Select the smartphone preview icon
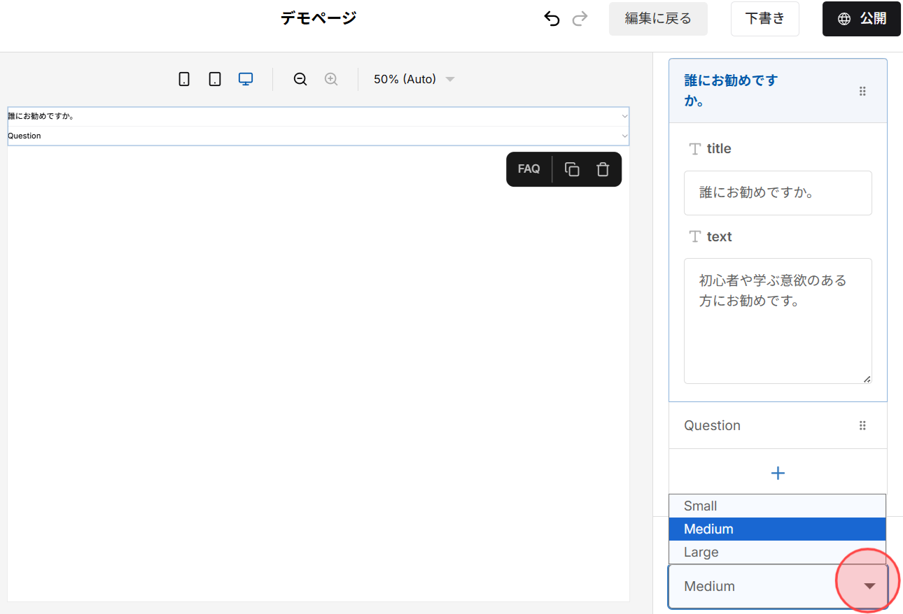This screenshot has width=903, height=614. 184,79
